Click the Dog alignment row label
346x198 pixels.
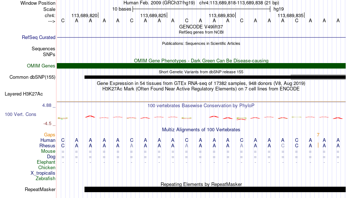(51, 157)
